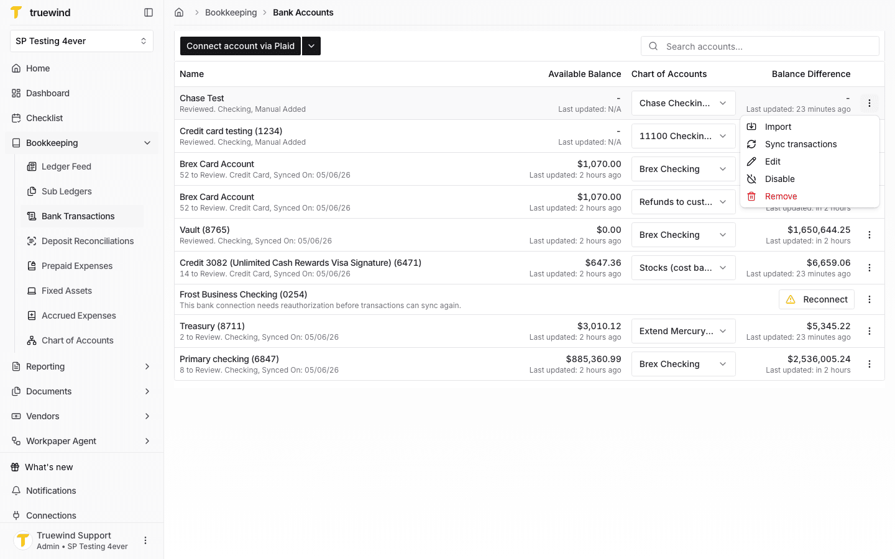Open the SP Testing 4ever workspace selector
The width and height of the screenshot is (895, 559).
click(x=81, y=41)
